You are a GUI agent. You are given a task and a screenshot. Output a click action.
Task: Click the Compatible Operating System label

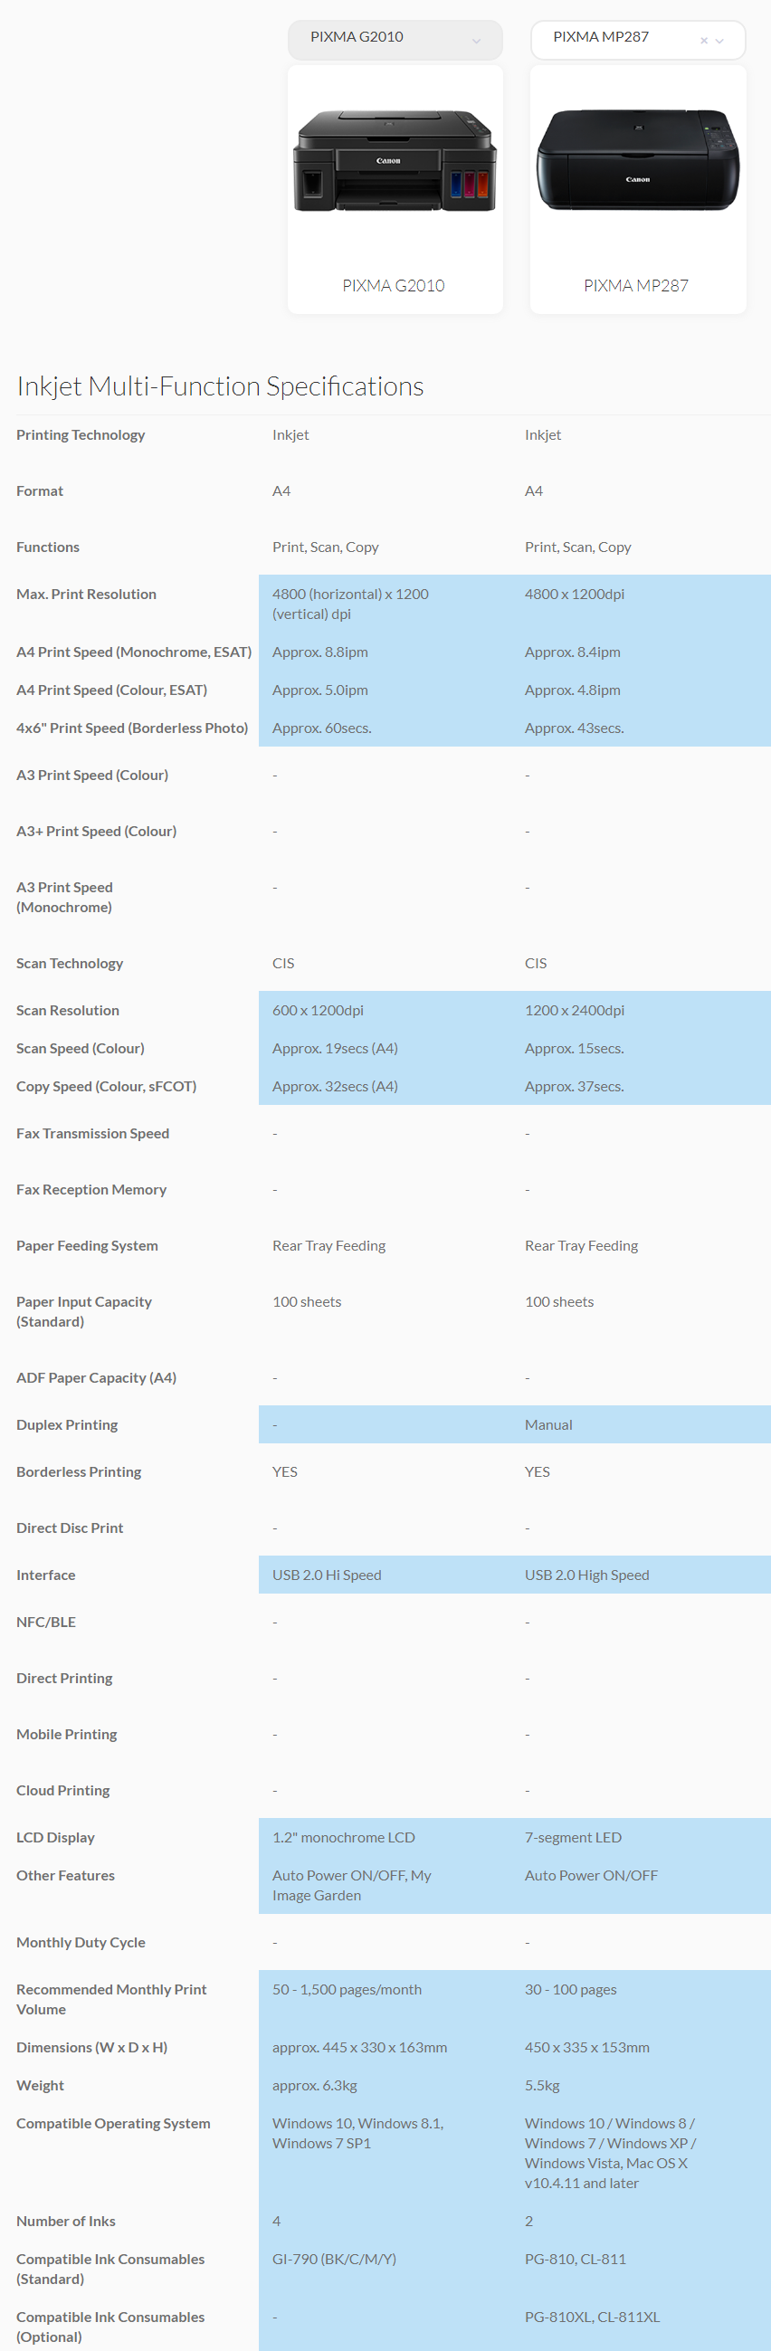(113, 2124)
